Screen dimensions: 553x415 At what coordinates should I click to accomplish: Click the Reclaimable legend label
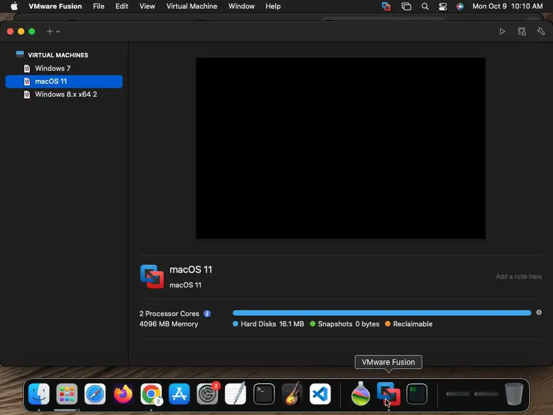pyautogui.click(x=413, y=324)
